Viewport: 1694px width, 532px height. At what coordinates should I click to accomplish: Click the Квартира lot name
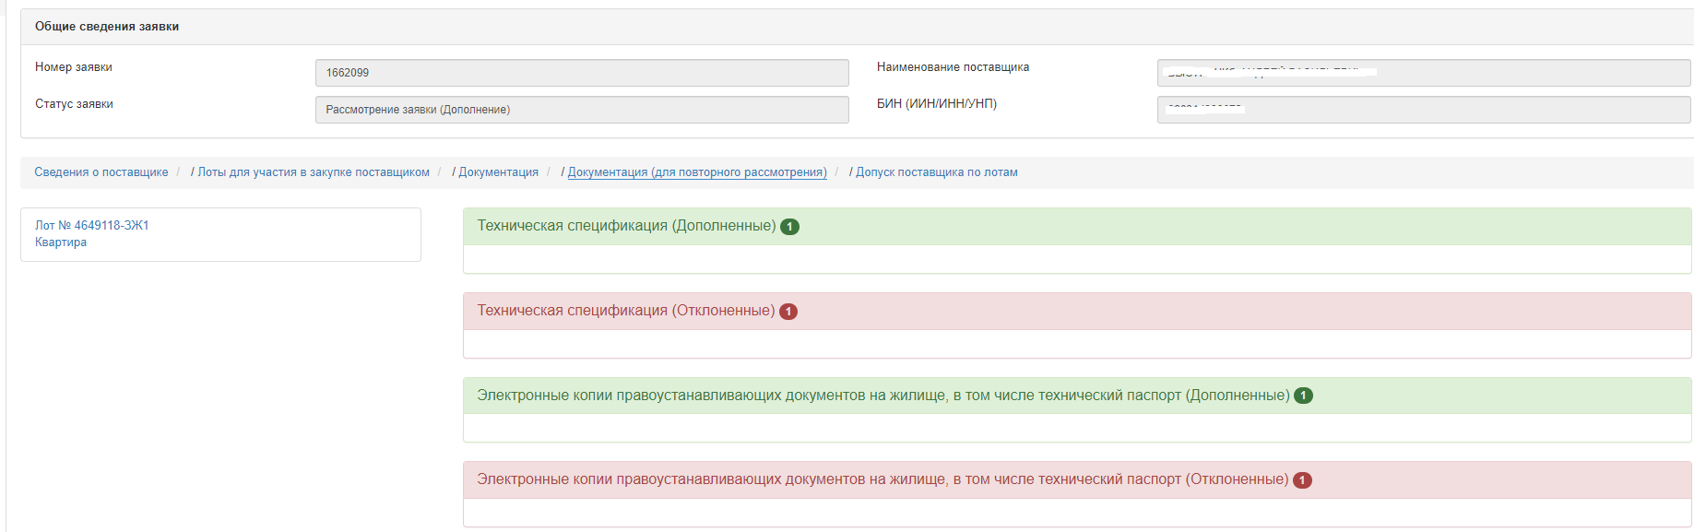pos(61,242)
